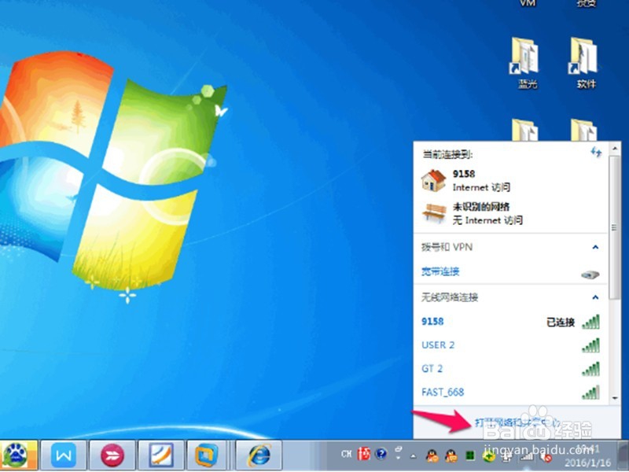Screen dimensions: 629x472
Task: Show hidden tray icons with the up arrow
Action: (x=414, y=456)
